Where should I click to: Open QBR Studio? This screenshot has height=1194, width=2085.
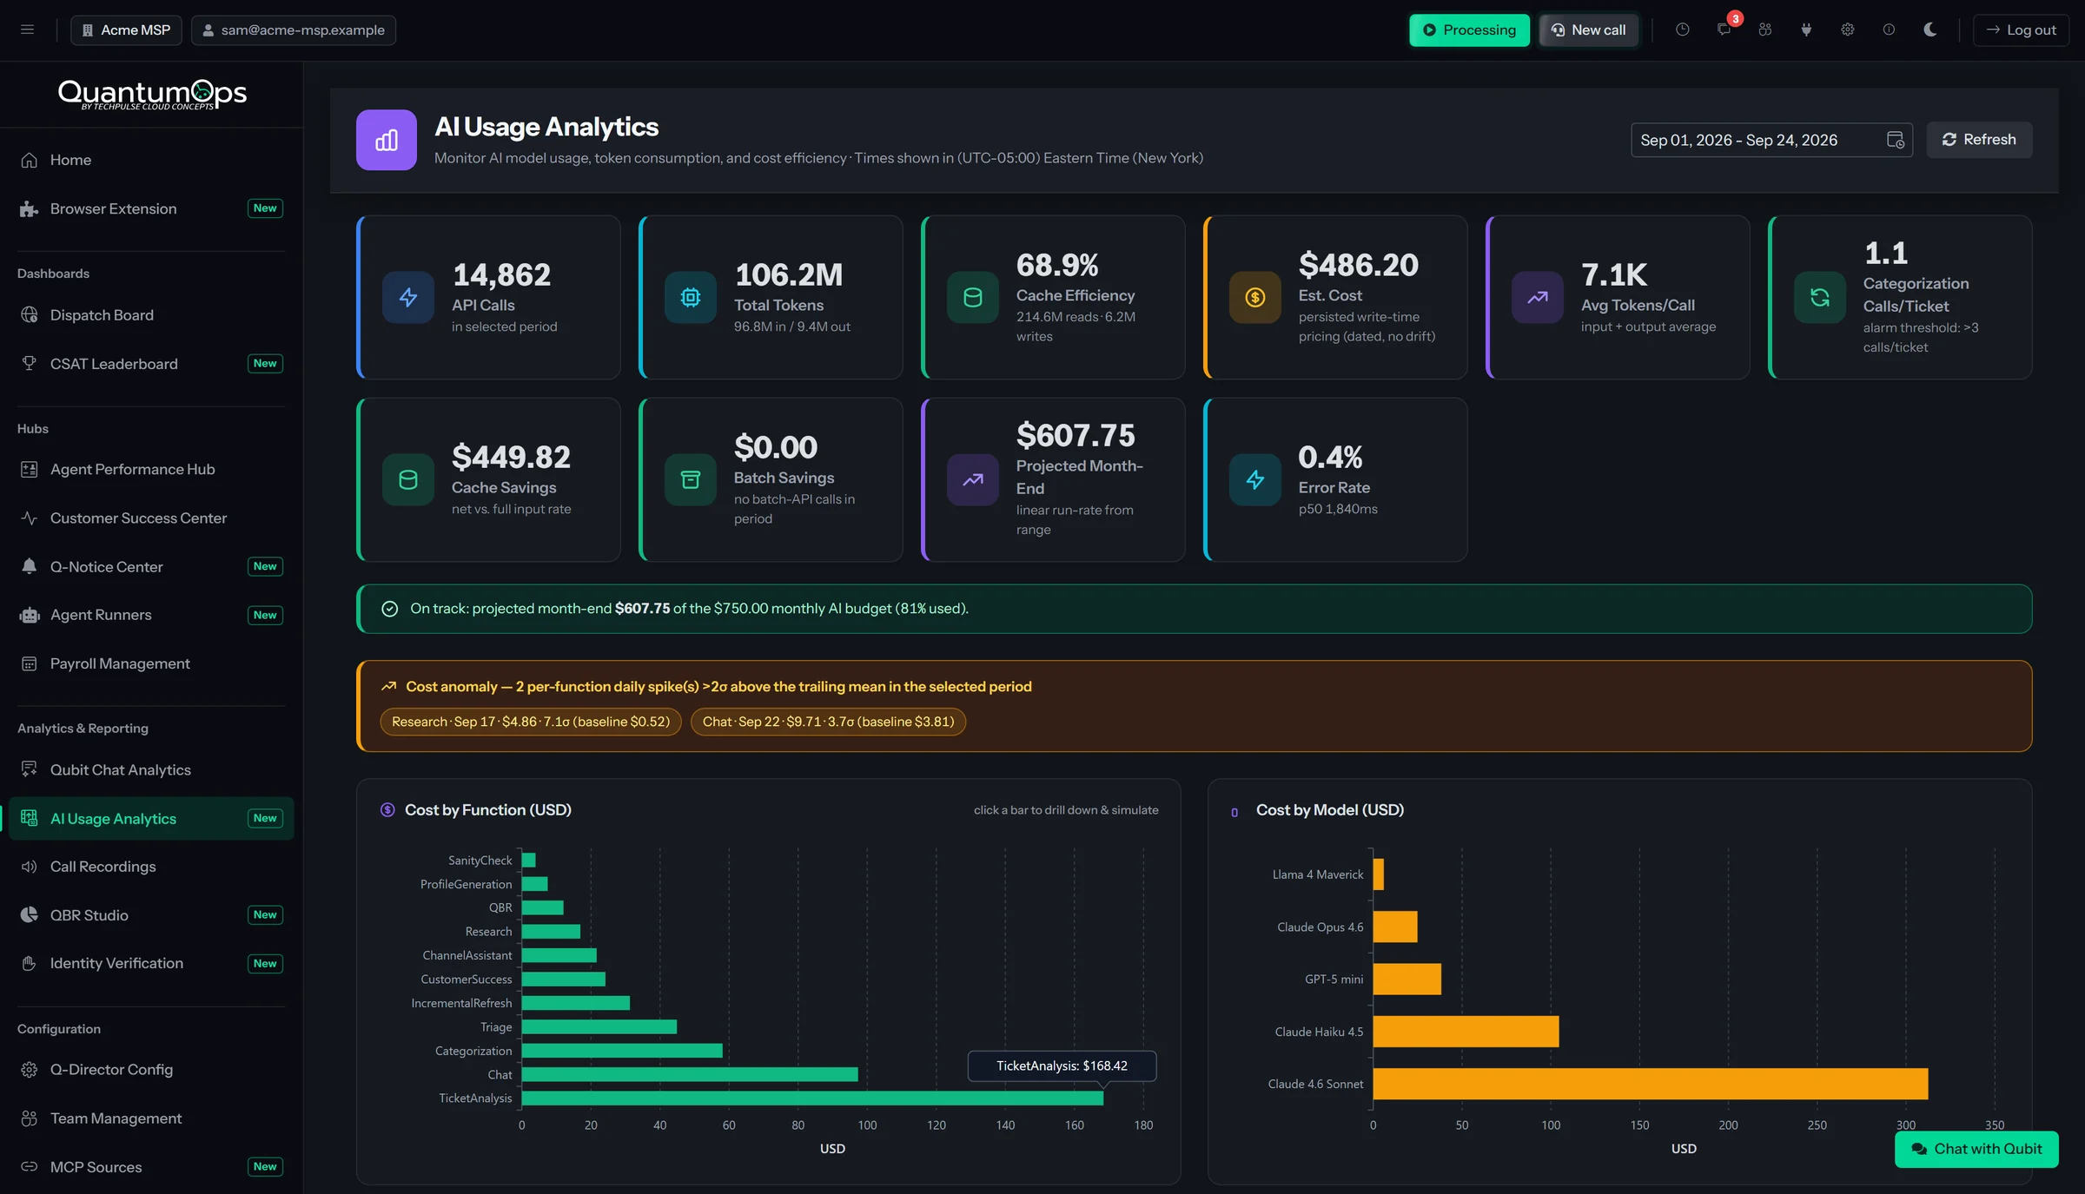[151, 915]
